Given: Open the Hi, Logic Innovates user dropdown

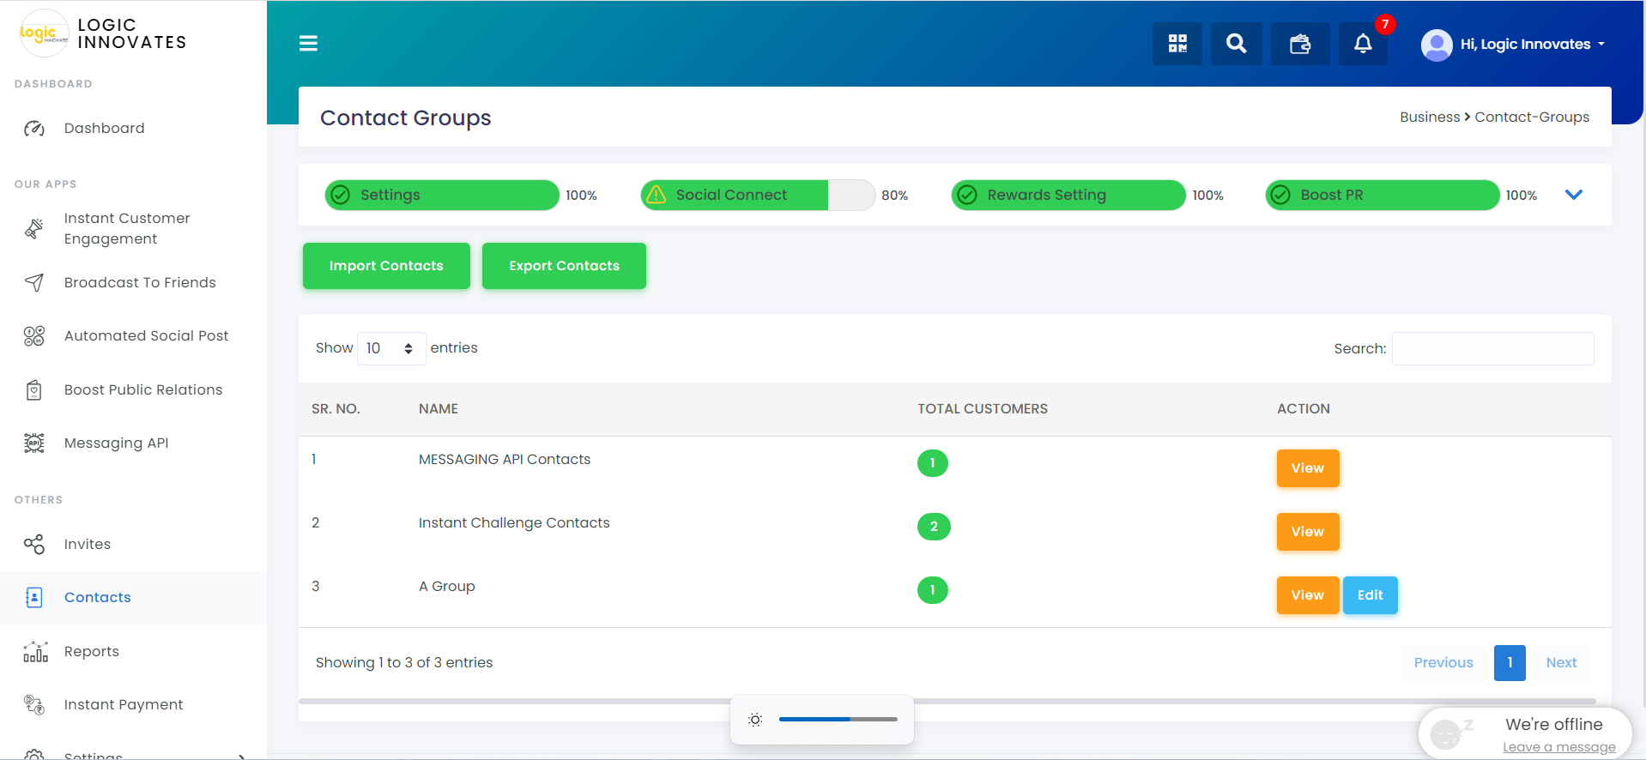Looking at the screenshot, I should [x=1532, y=45].
